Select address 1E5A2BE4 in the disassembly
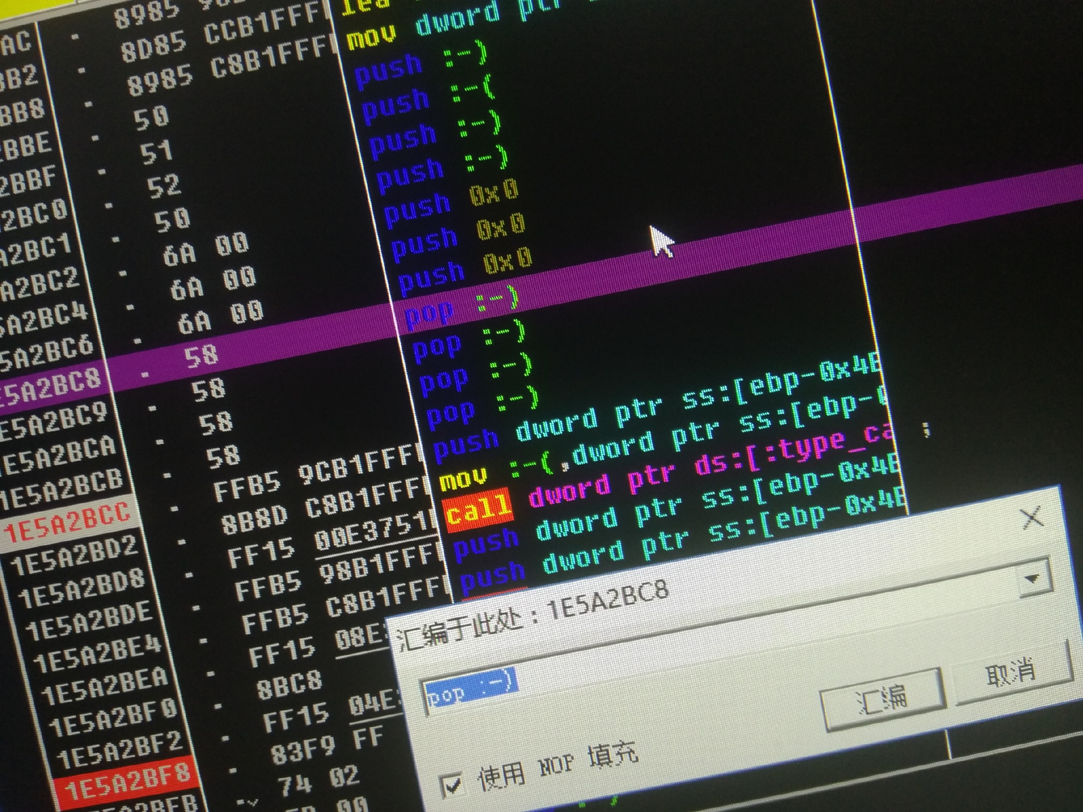The image size is (1083, 812). click(97, 653)
